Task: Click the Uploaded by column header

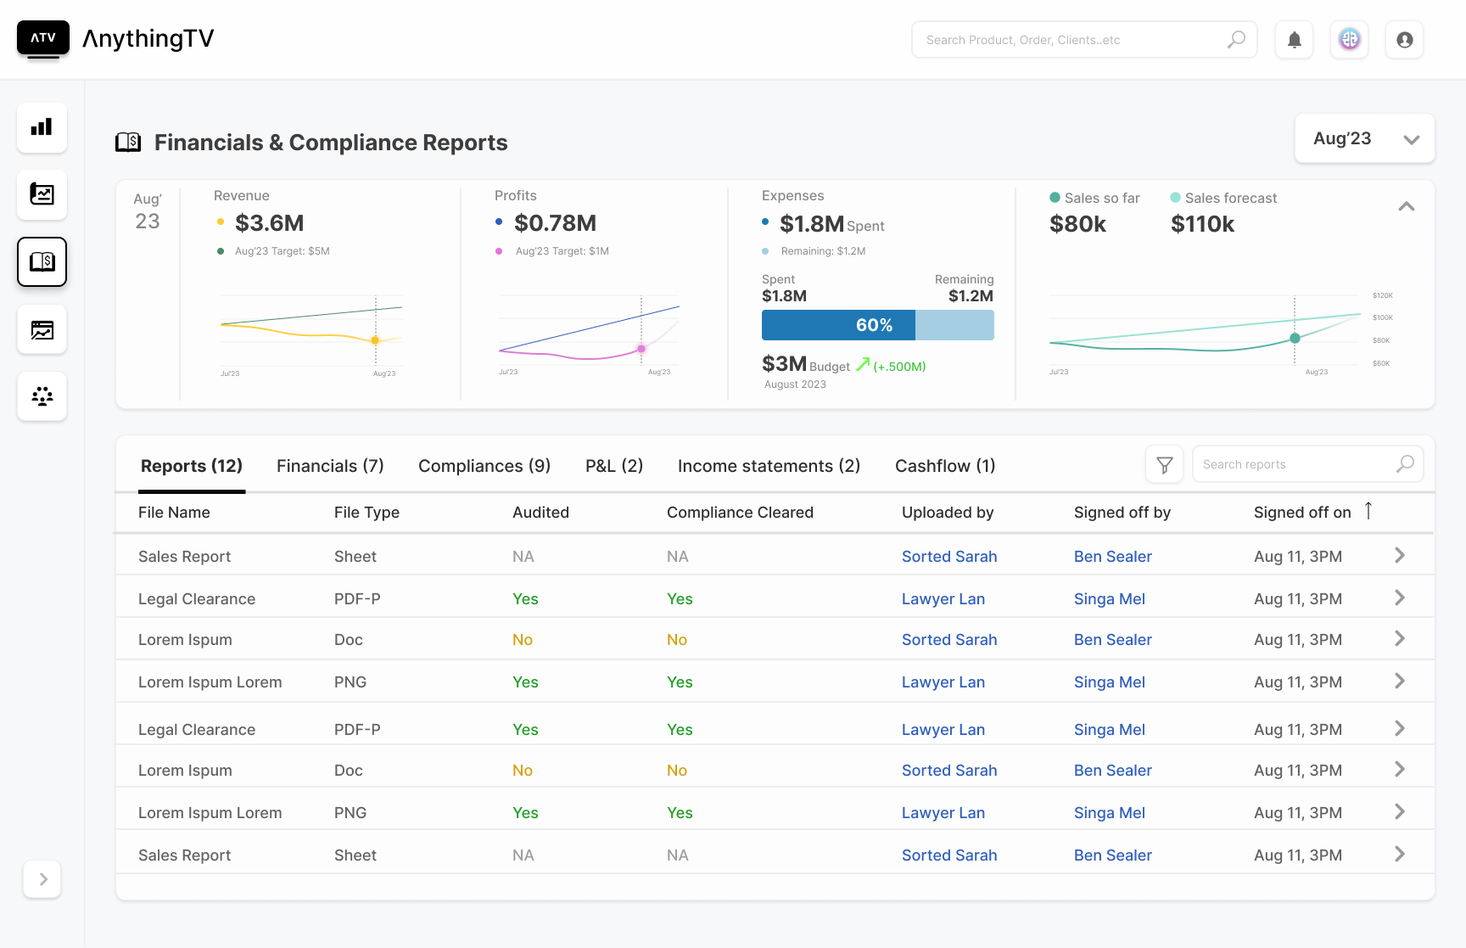Action: (948, 513)
